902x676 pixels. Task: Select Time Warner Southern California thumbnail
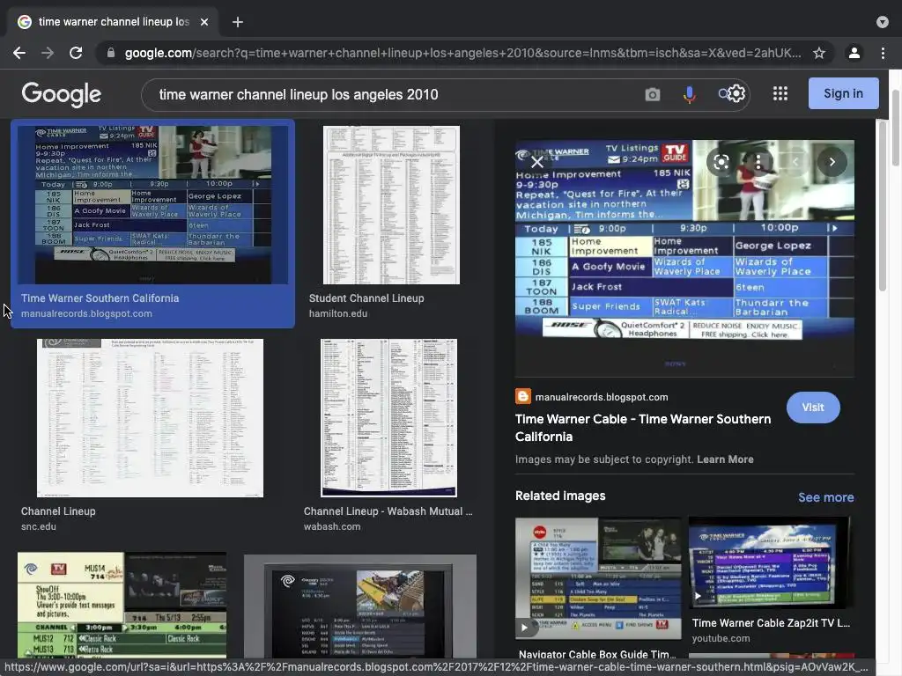tap(152, 204)
